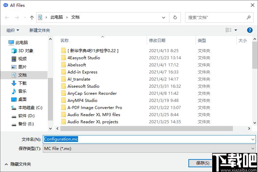This screenshot has height=172, width=258.
Task: Click the magnifier search icon
Action: 248,17
